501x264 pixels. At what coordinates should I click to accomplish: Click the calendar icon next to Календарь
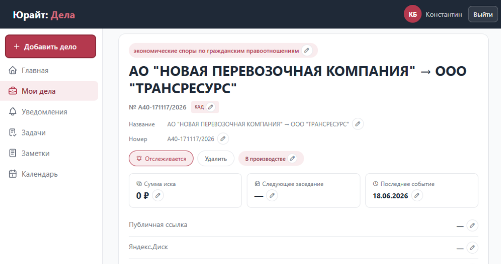click(x=13, y=174)
